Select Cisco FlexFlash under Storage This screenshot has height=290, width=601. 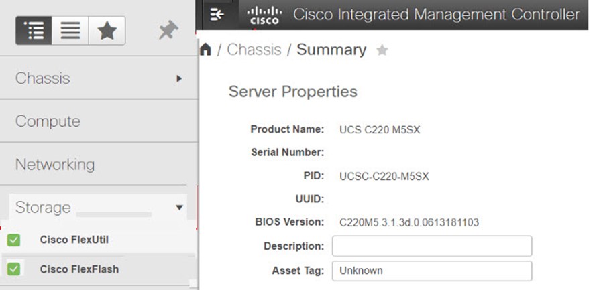(x=79, y=269)
